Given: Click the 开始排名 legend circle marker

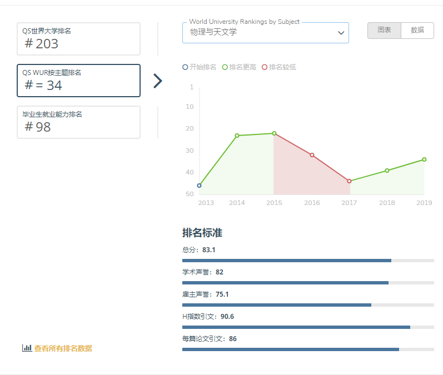Looking at the screenshot, I should tap(185, 67).
